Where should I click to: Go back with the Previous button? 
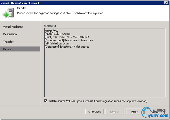tap(94, 112)
